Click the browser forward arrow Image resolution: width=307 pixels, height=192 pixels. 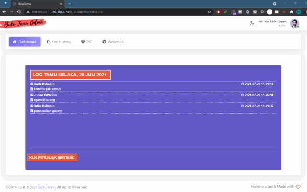[x=12, y=12]
